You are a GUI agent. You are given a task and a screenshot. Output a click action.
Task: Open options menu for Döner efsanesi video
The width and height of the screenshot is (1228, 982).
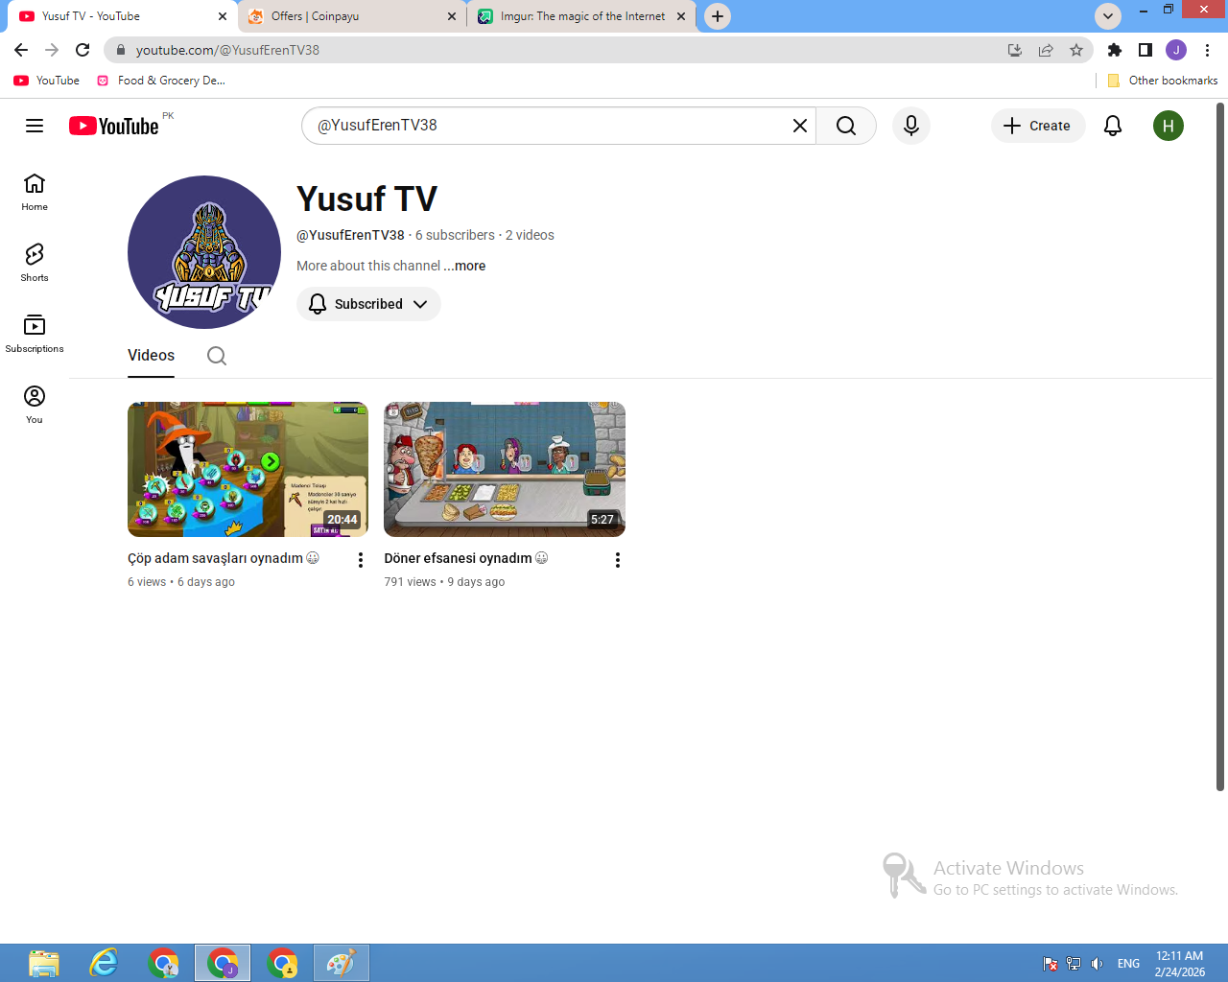[x=618, y=560]
